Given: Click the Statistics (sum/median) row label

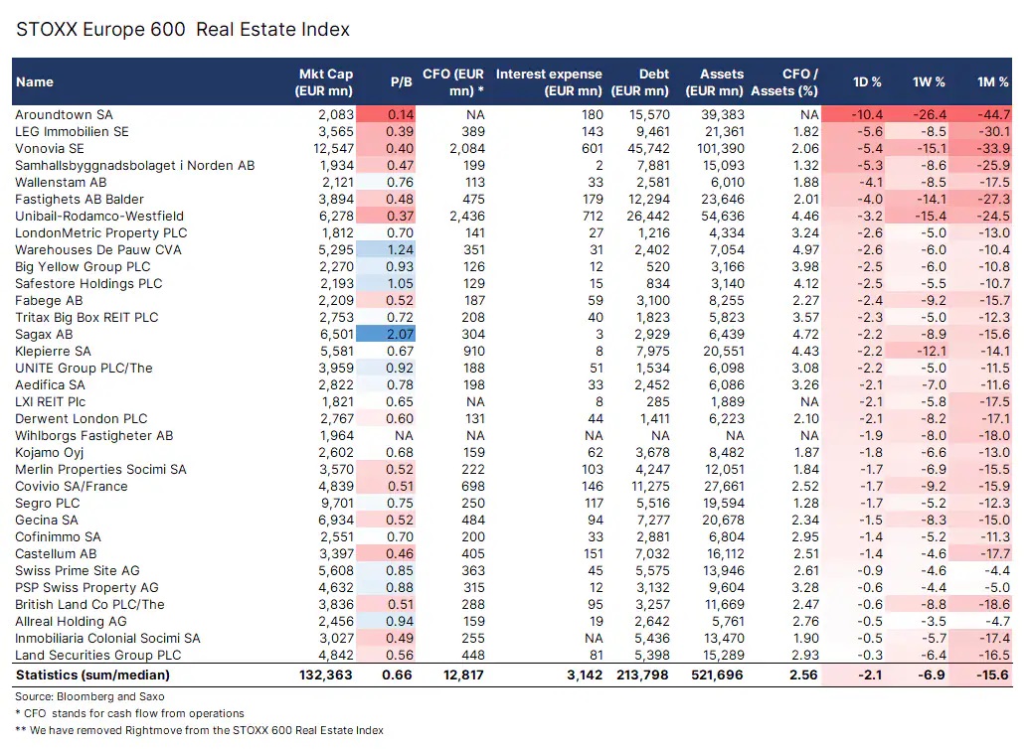Looking at the screenshot, I should [92, 675].
